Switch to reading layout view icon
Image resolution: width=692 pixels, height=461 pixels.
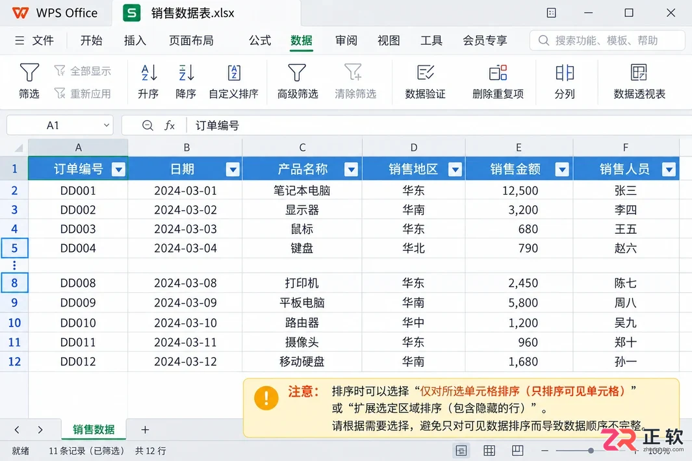tap(517, 451)
